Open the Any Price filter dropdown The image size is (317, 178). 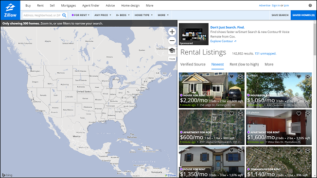103,15
